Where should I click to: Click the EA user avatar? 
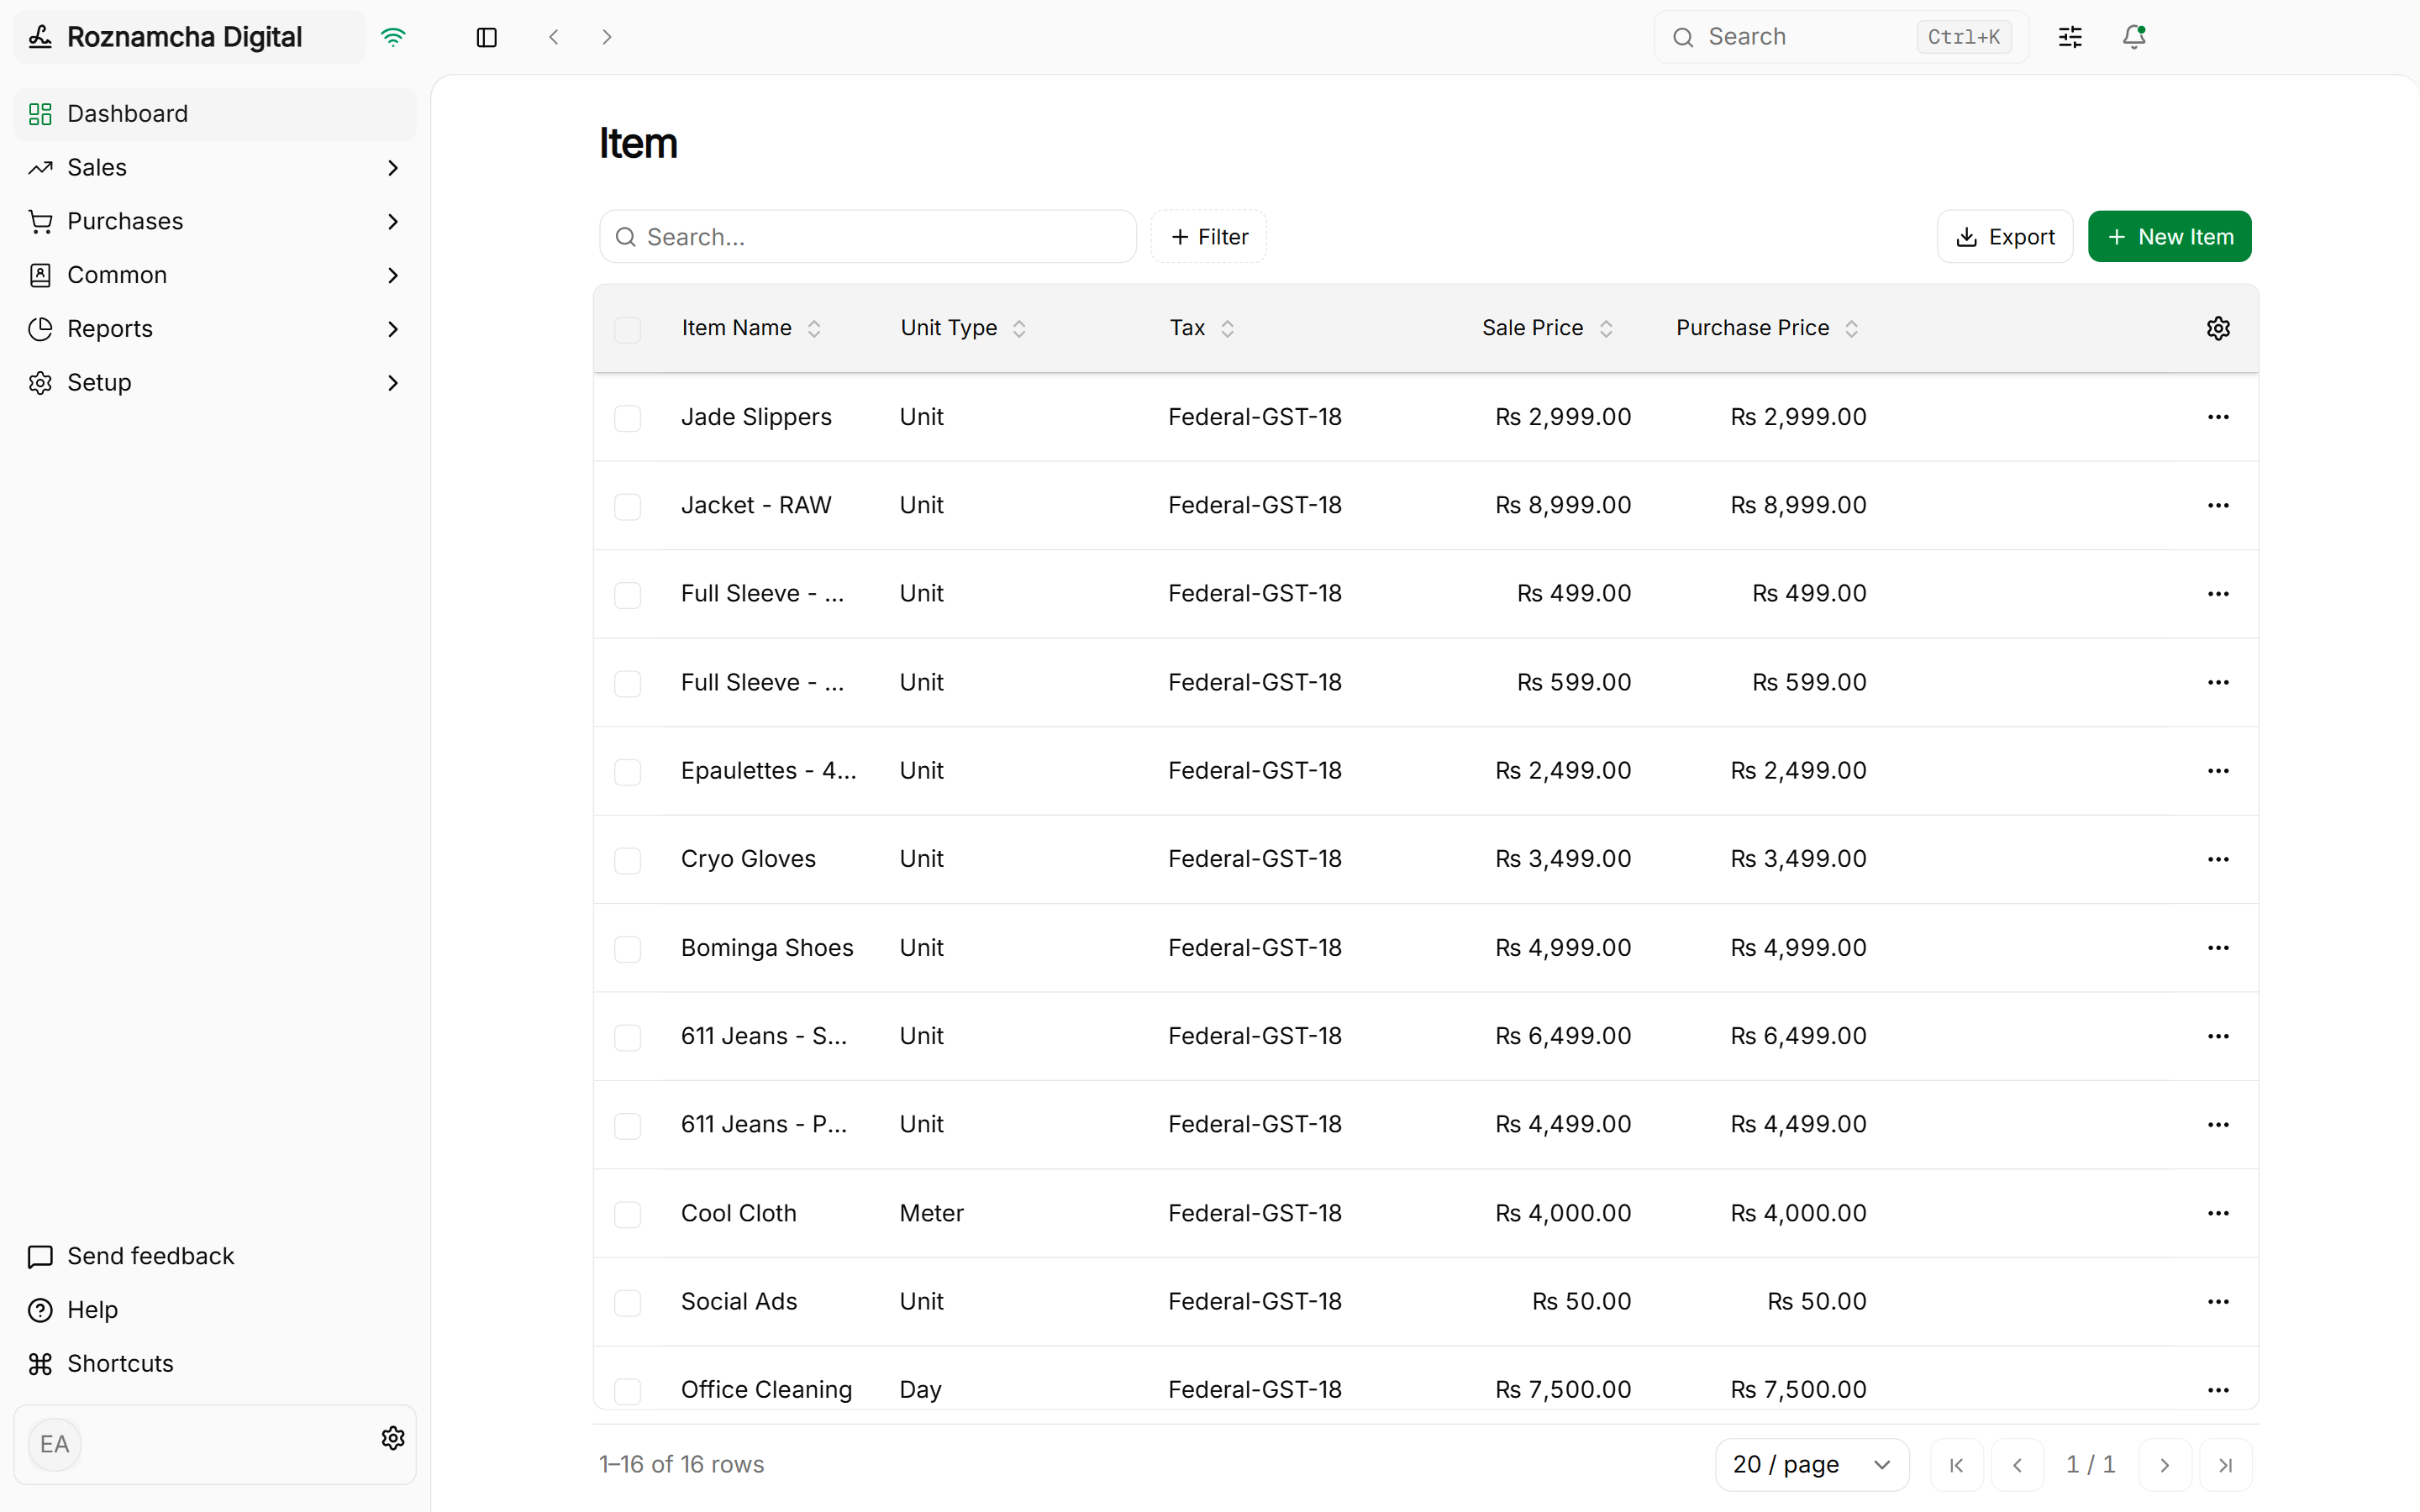pyautogui.click(x=55, y=1444)
